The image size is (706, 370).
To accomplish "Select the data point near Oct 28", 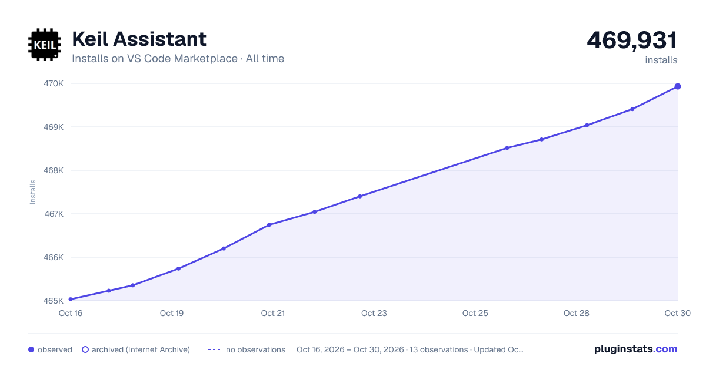I will 587,125.
